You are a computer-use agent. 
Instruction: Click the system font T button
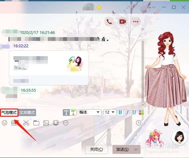[x=66, y=113]
